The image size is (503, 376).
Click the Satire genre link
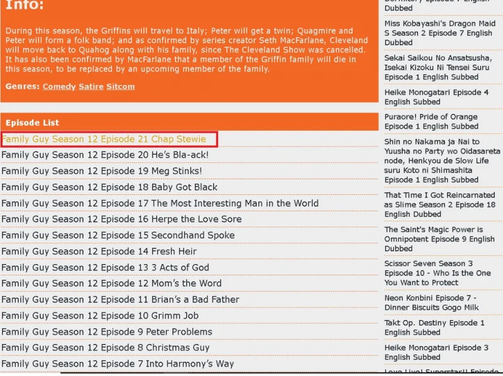point(91,87)
